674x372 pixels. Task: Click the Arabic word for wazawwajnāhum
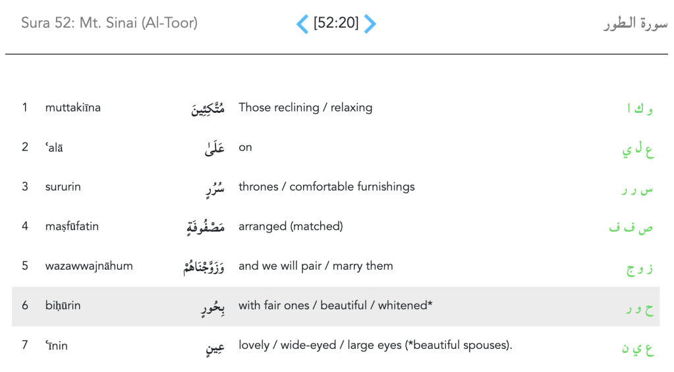pos(204,267)
